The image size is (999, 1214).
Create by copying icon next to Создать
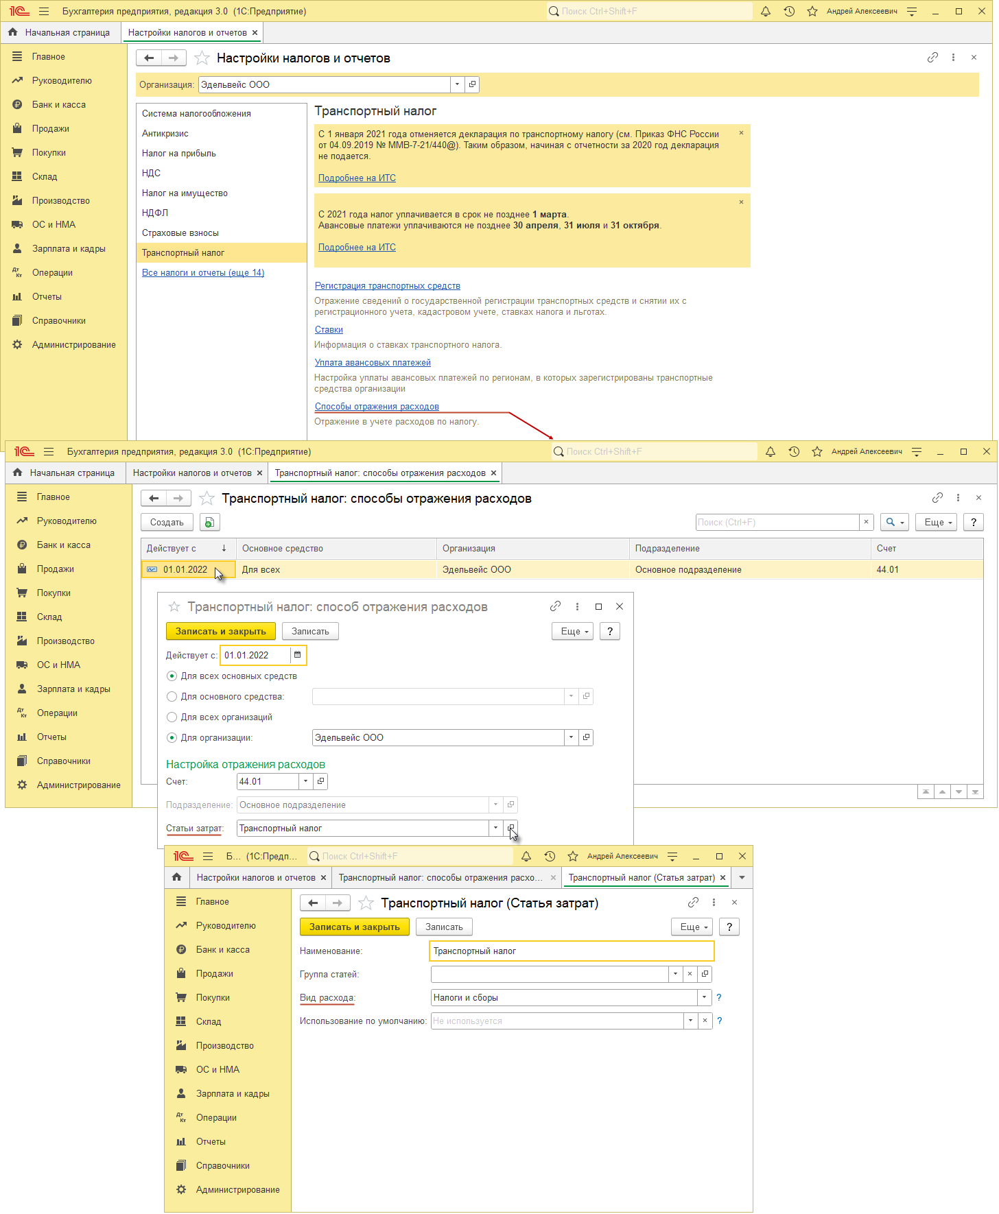click(209, 522)
